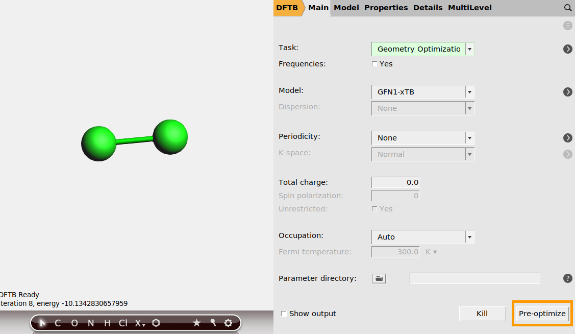Screen dimensions: 575x334
Task: Select the pointer selection tool
Action: tap(43, 323)
